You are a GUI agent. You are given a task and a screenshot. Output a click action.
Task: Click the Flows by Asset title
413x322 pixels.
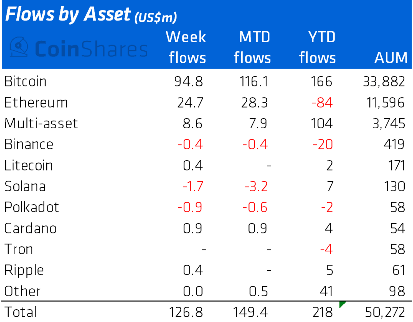click(x=68, y=14)
